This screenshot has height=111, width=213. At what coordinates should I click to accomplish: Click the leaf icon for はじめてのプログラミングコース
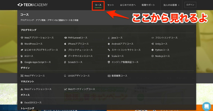22,50
